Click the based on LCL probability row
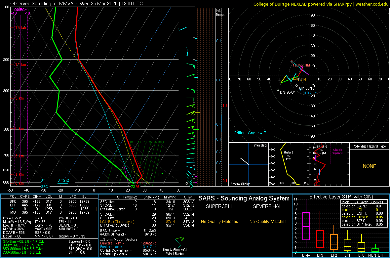Image resolution: width=390 pixels, height=258 pixels. tap(364, 210)
